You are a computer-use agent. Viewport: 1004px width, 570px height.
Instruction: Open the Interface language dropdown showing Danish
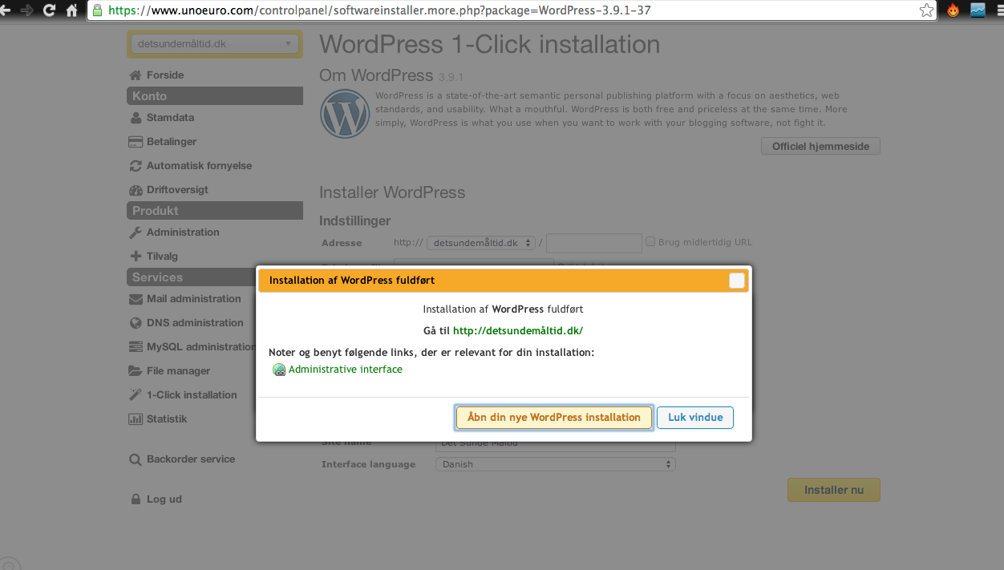pyautogui.click(x=555, y=464)
